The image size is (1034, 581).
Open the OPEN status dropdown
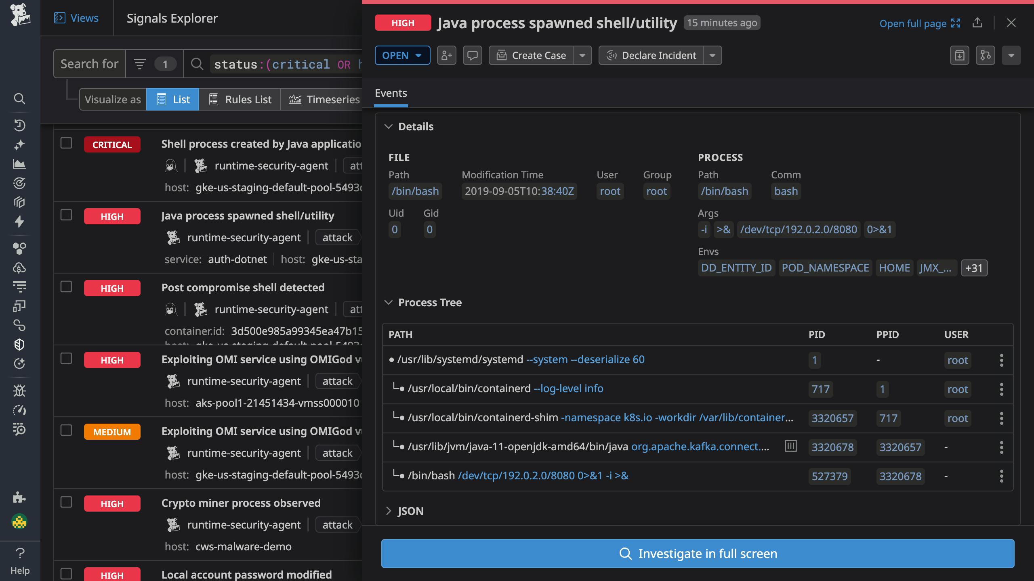(402, 55)
